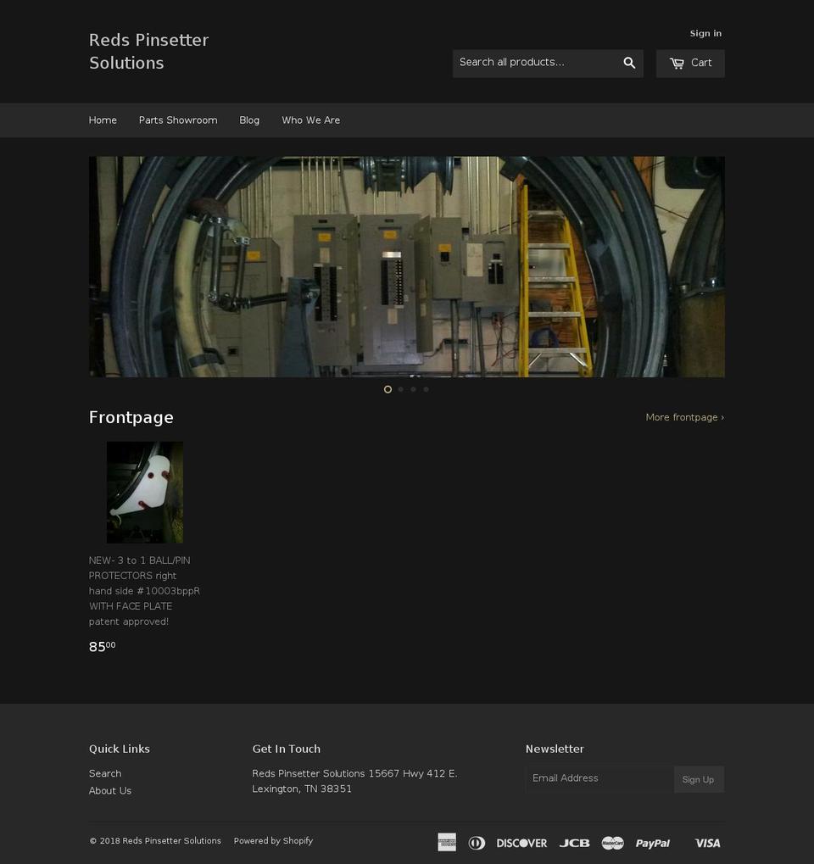Click the Diners Club payment icon
The width and height of the screenshot is (814, 864).
[477, 842]
